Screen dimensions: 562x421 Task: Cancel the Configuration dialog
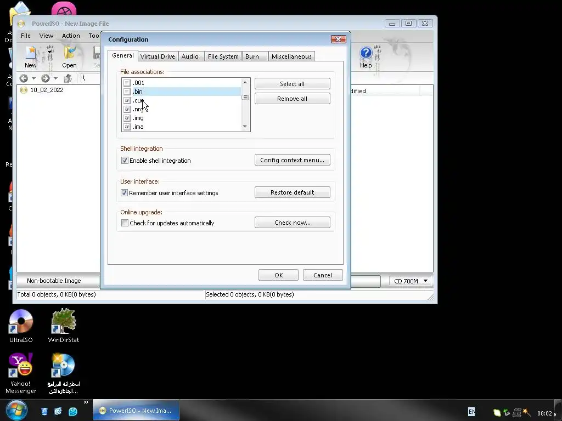323,275
